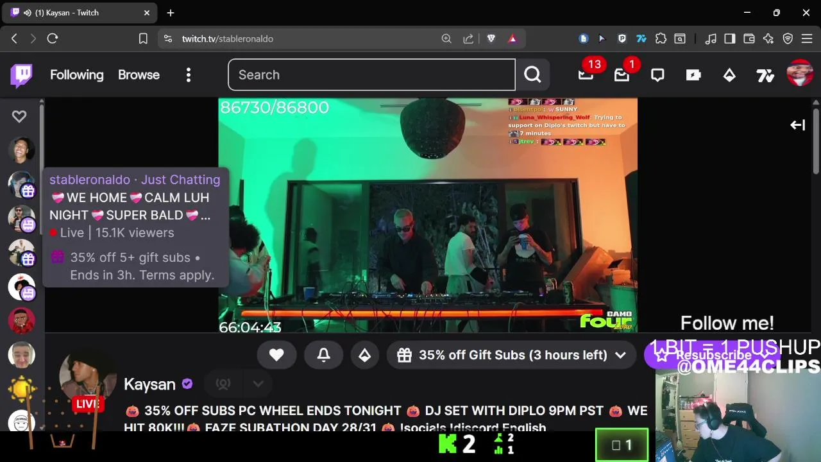Expand 35% off Gift Subs dropdown
Screen dimensions: 821x462
pos(511,355)
